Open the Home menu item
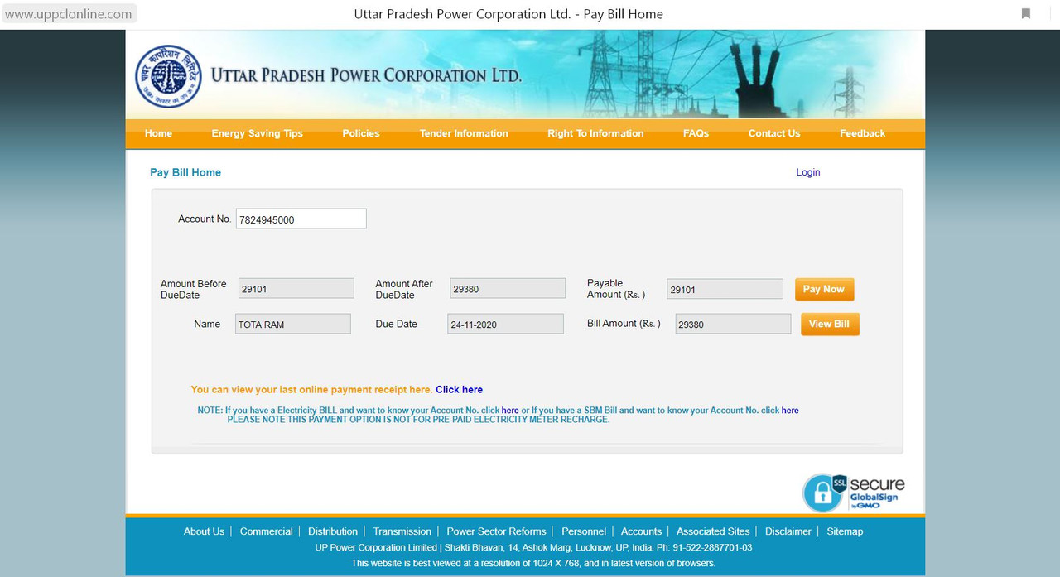 [x=158, y=133]
